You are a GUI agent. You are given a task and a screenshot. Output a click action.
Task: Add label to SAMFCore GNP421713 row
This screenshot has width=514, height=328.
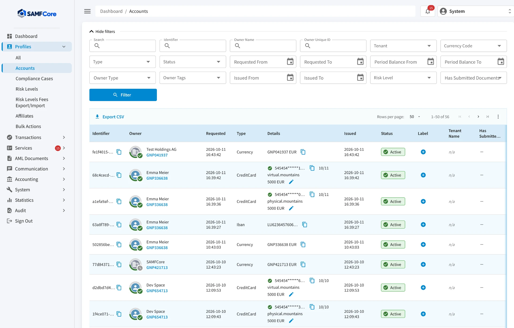click(x=423, y=264)
